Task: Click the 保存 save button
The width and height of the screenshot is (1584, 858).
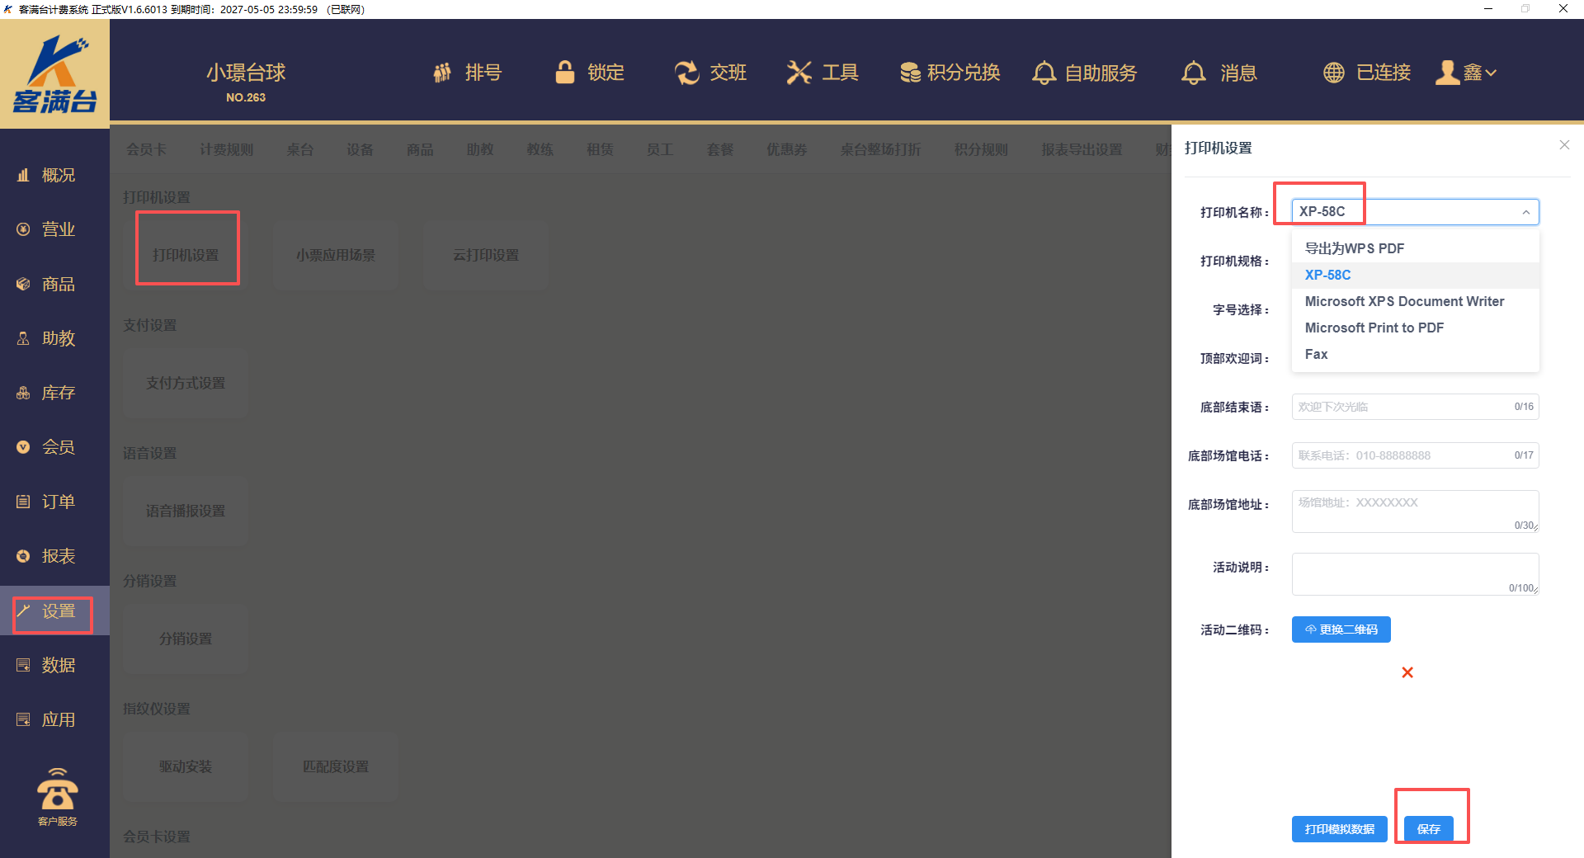Action: pos(1428,829)
